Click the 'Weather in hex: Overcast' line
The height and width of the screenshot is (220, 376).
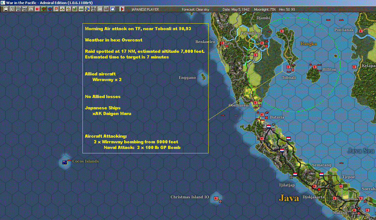pyautogui.click(x=114, y=40)
